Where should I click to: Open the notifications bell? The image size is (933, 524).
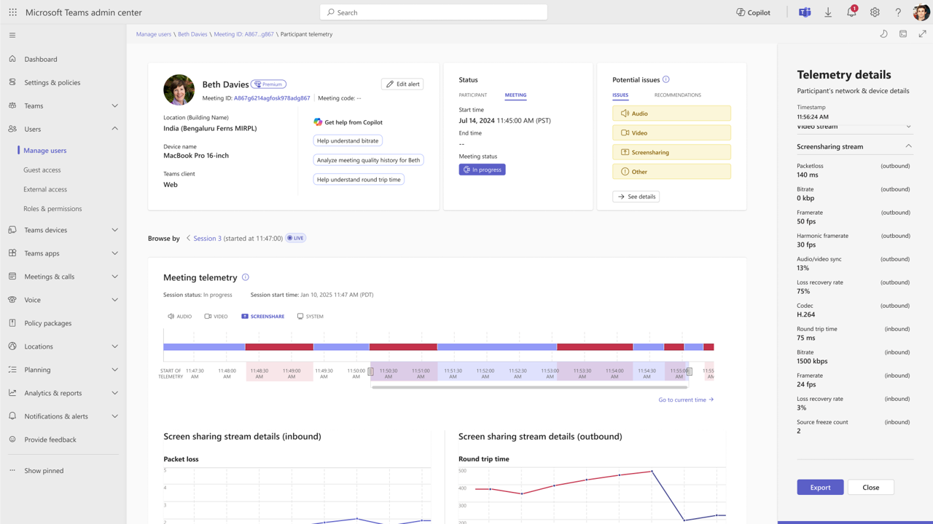pyautogui.click(x=851, y=12)
